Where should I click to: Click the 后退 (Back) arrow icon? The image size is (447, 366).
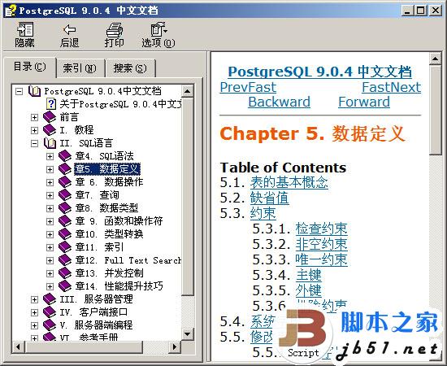click(x=69, y=29)
